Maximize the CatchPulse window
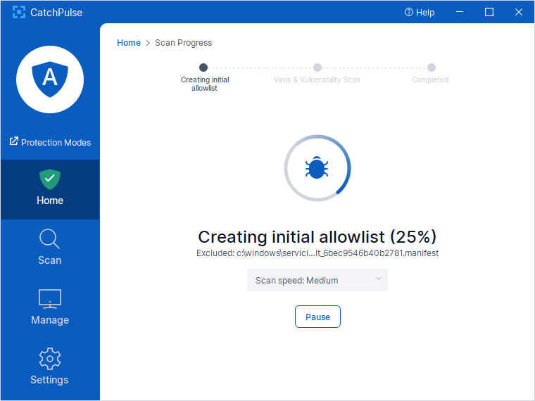This screenshot has width=535, height=401. pos(489,12)
